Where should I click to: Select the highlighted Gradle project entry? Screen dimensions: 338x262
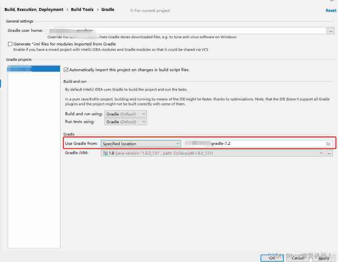point(33,68)
